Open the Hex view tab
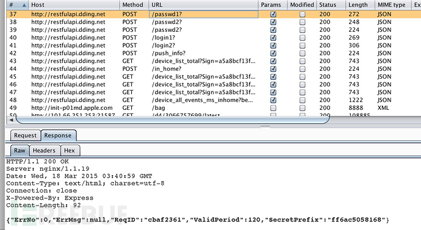 (x=70, y=150)
